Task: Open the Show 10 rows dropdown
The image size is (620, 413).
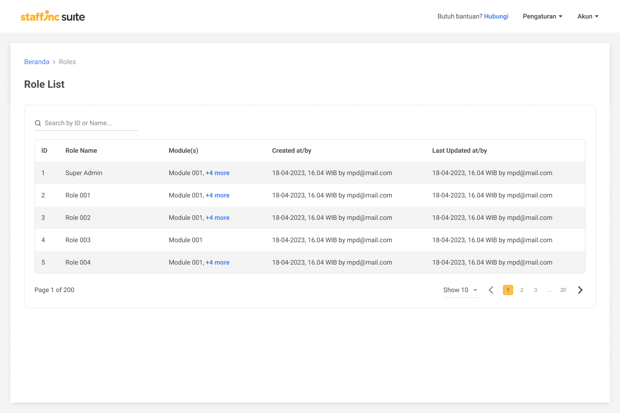Action: click(x=460, y=290)
